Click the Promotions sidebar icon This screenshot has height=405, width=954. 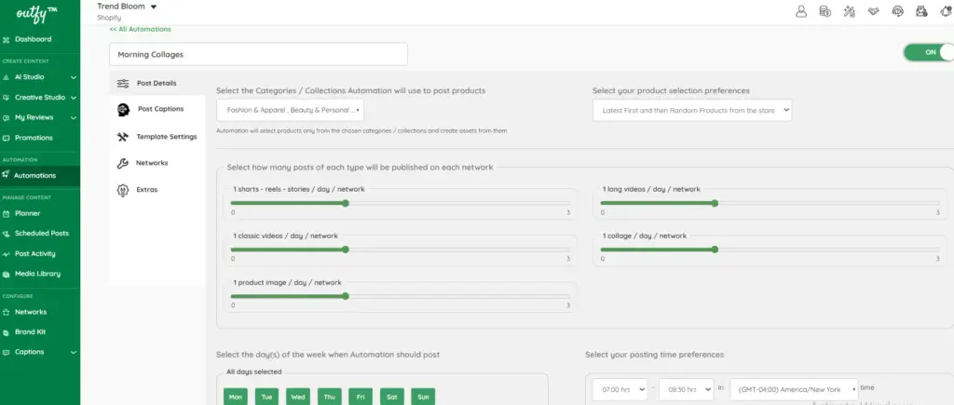click(7, 138)
